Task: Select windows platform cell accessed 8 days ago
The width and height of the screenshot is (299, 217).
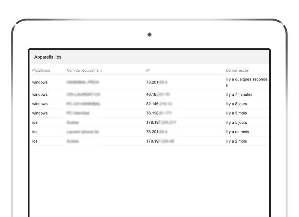Action: pos(40,104)
